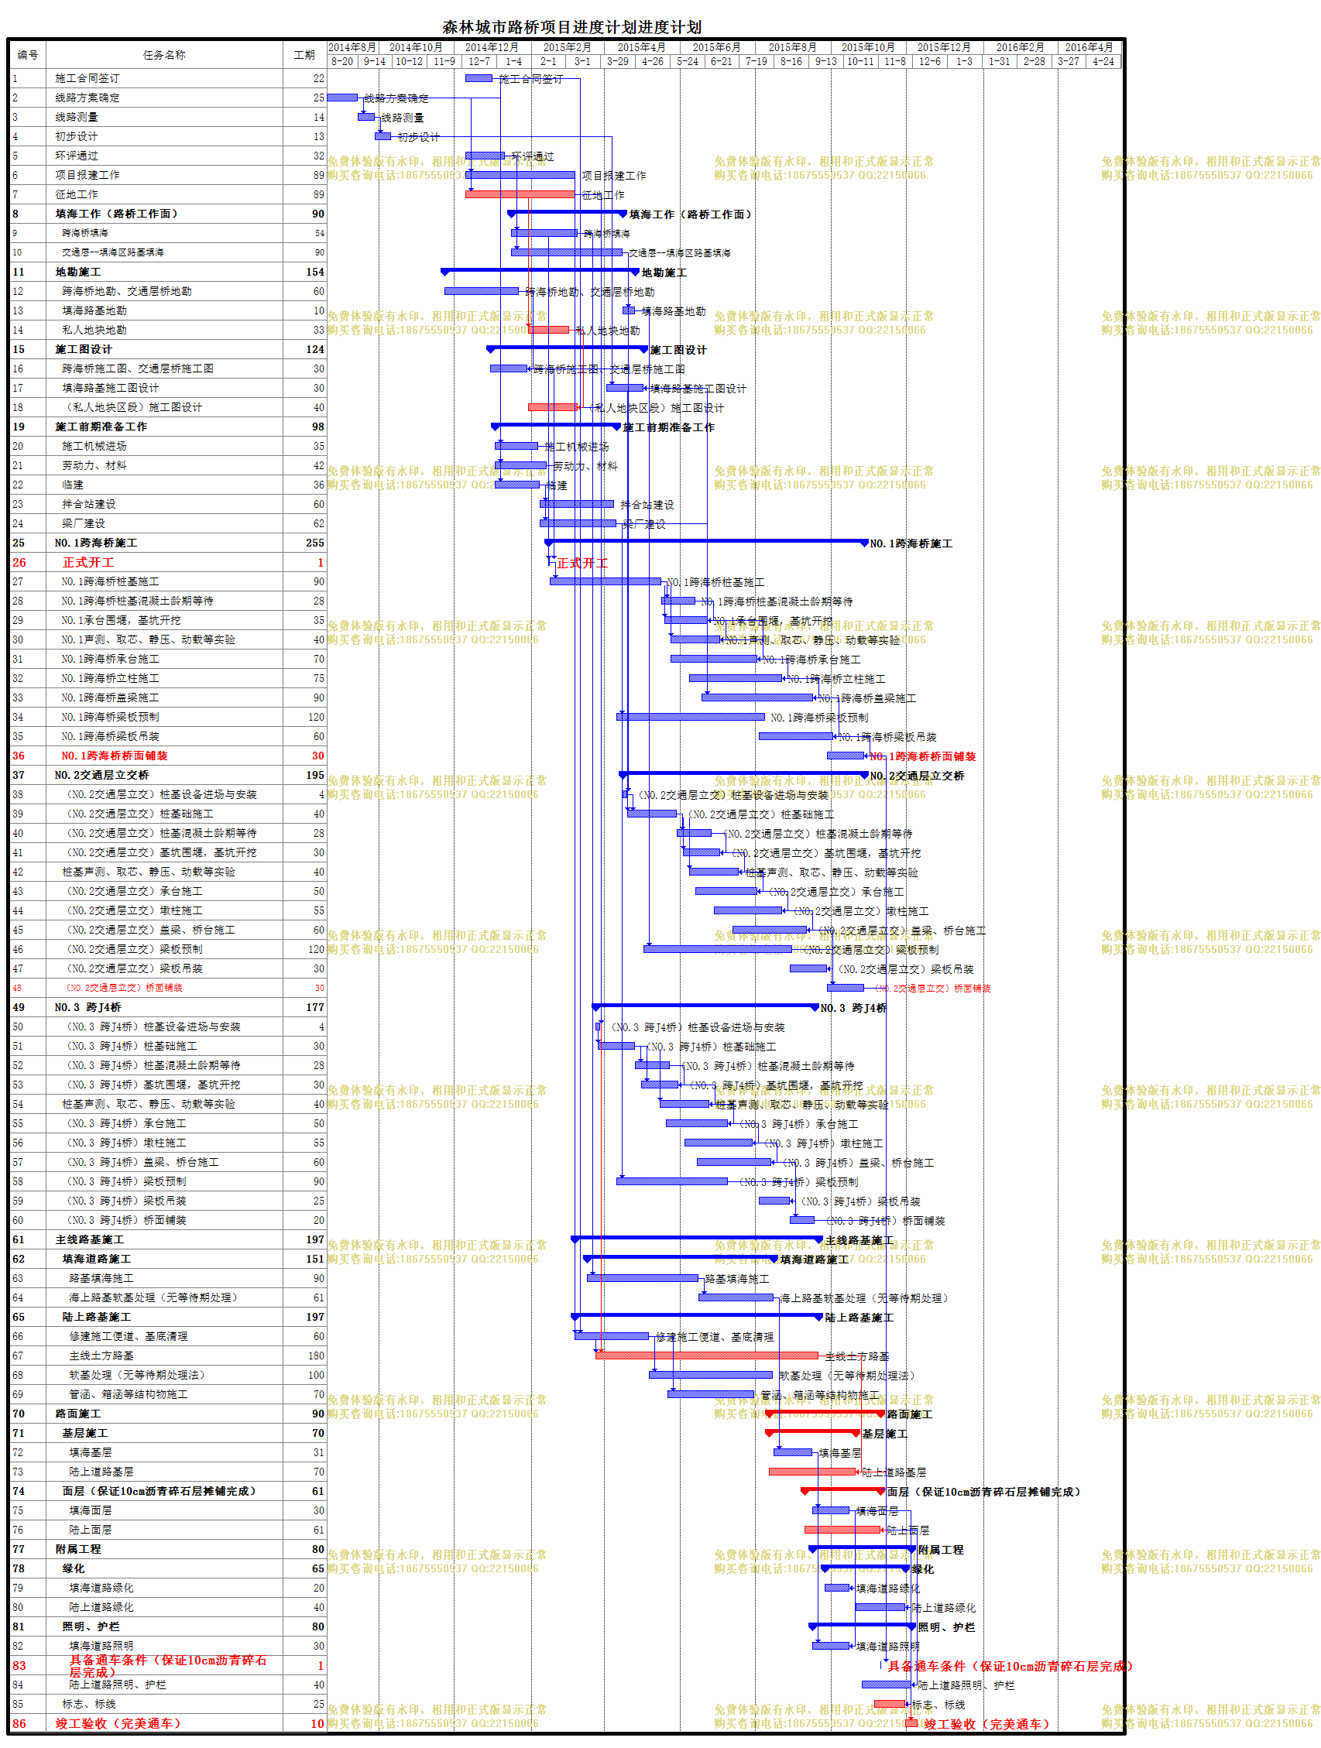Select task row 拌合站建设 in the table
Screen dimensions: 1321x1748
(167, 504)
